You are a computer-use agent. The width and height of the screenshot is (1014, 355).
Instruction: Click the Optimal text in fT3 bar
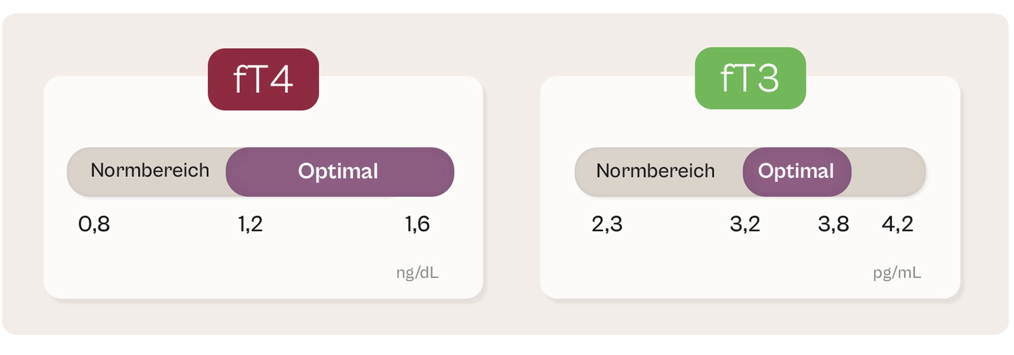pos(796,171)
